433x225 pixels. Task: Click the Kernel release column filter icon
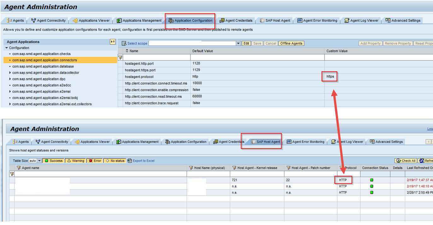(234, 168)
